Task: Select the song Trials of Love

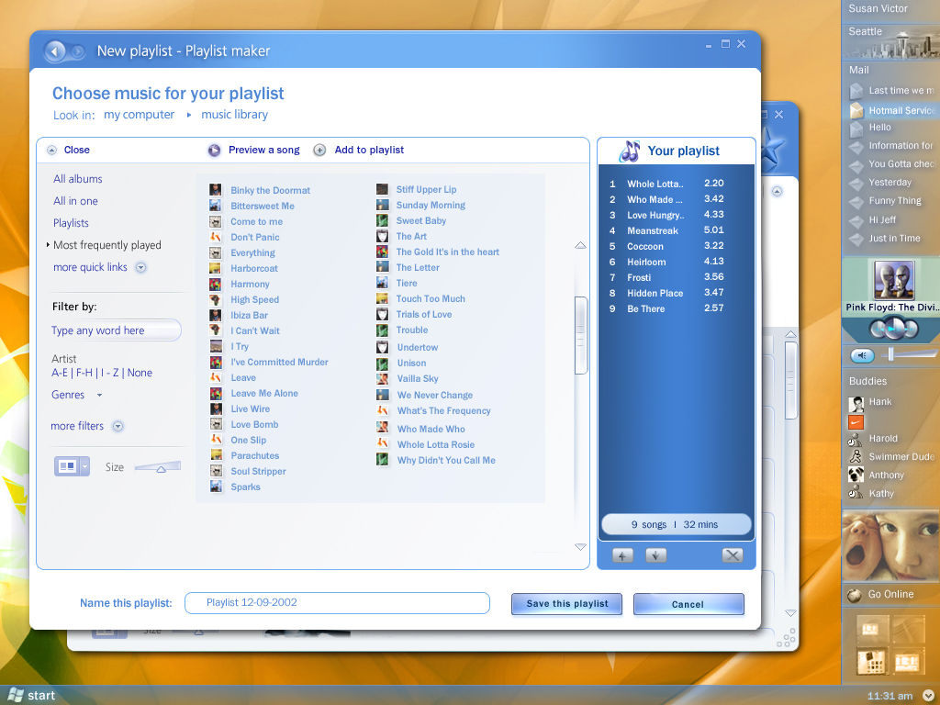Action: point(423,315)
